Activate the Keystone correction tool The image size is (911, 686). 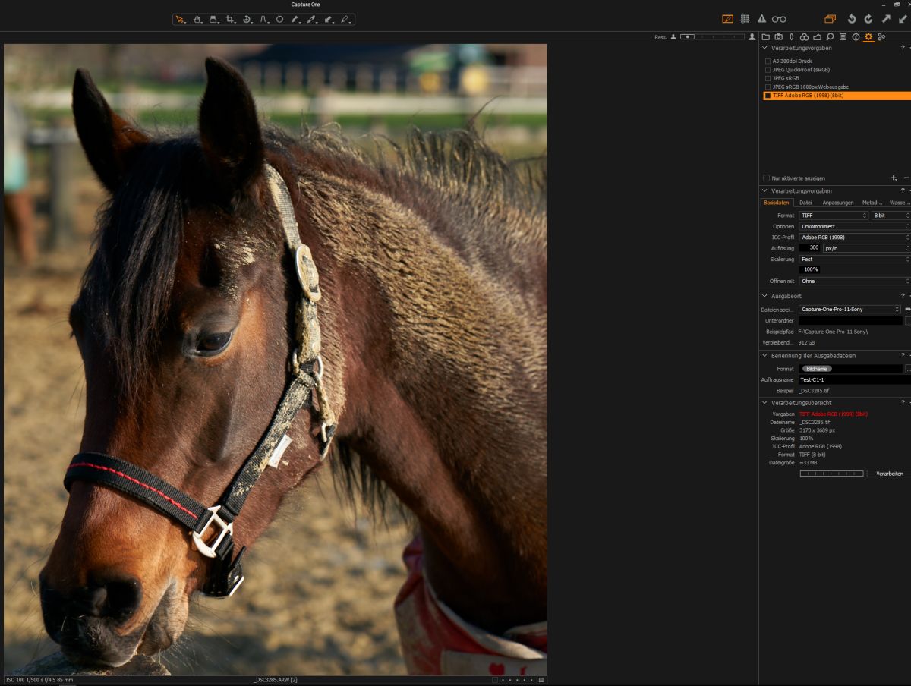(263, 19)
